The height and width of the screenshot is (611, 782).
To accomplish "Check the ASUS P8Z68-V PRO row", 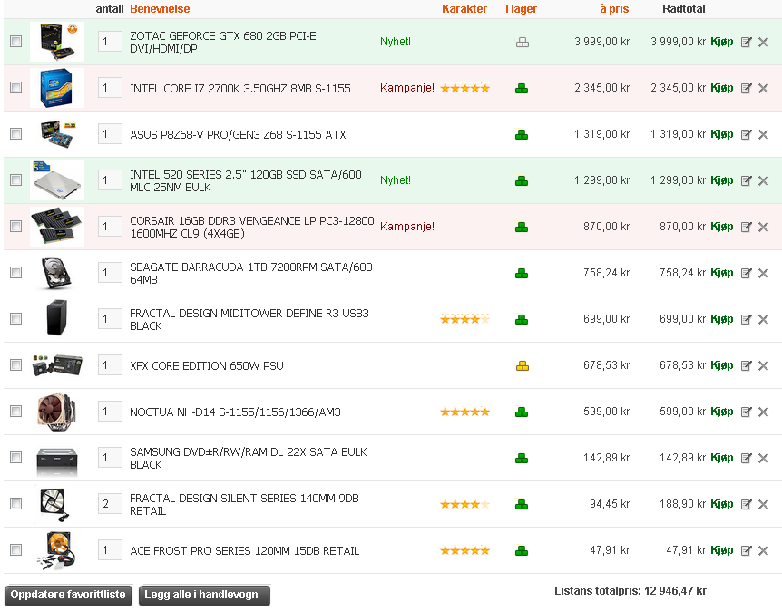I will pyautogui.click(x=16, y=133).
